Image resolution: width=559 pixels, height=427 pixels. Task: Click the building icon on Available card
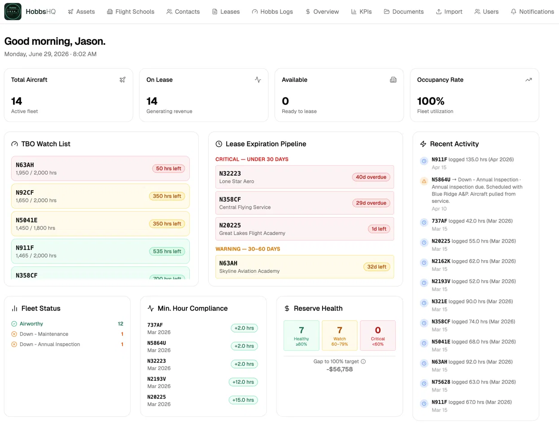pos(393,80)
